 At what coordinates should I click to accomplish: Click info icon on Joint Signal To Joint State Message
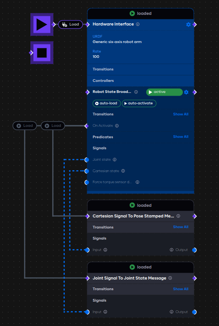pyautogui.click(x=170, y=278)
